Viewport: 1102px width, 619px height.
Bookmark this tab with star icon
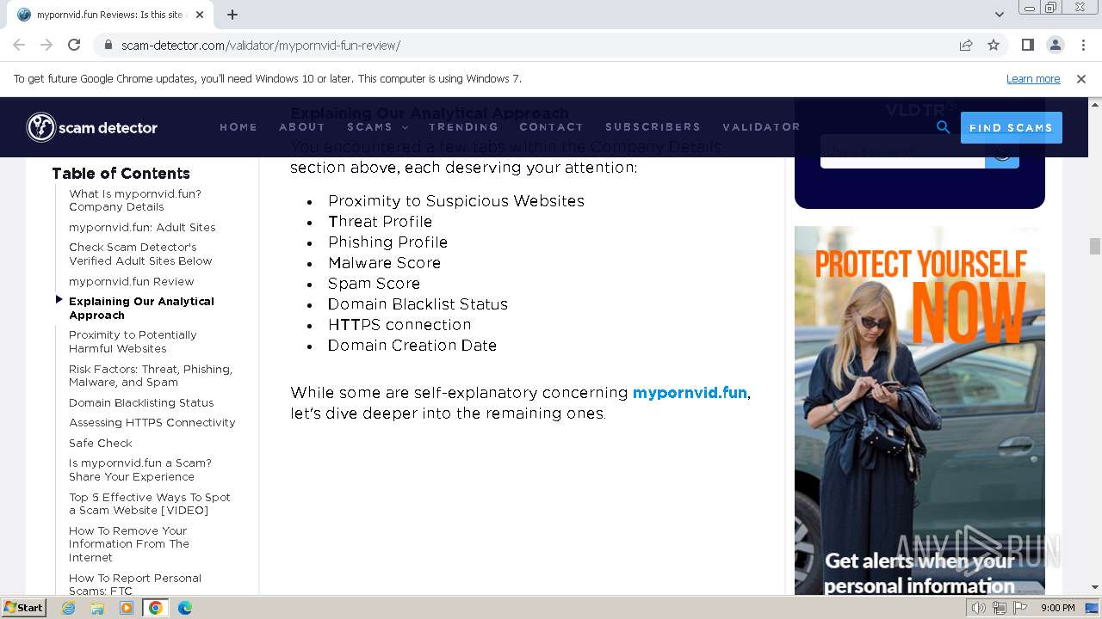[994, 45]
